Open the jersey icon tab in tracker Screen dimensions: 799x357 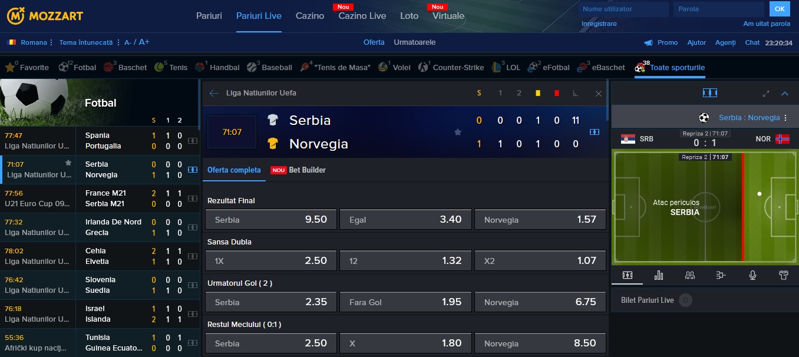[x=783, y=275]
